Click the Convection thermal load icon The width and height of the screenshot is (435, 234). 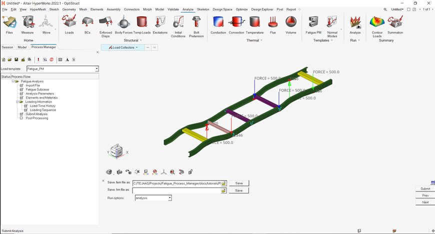(x=236, y=23)
